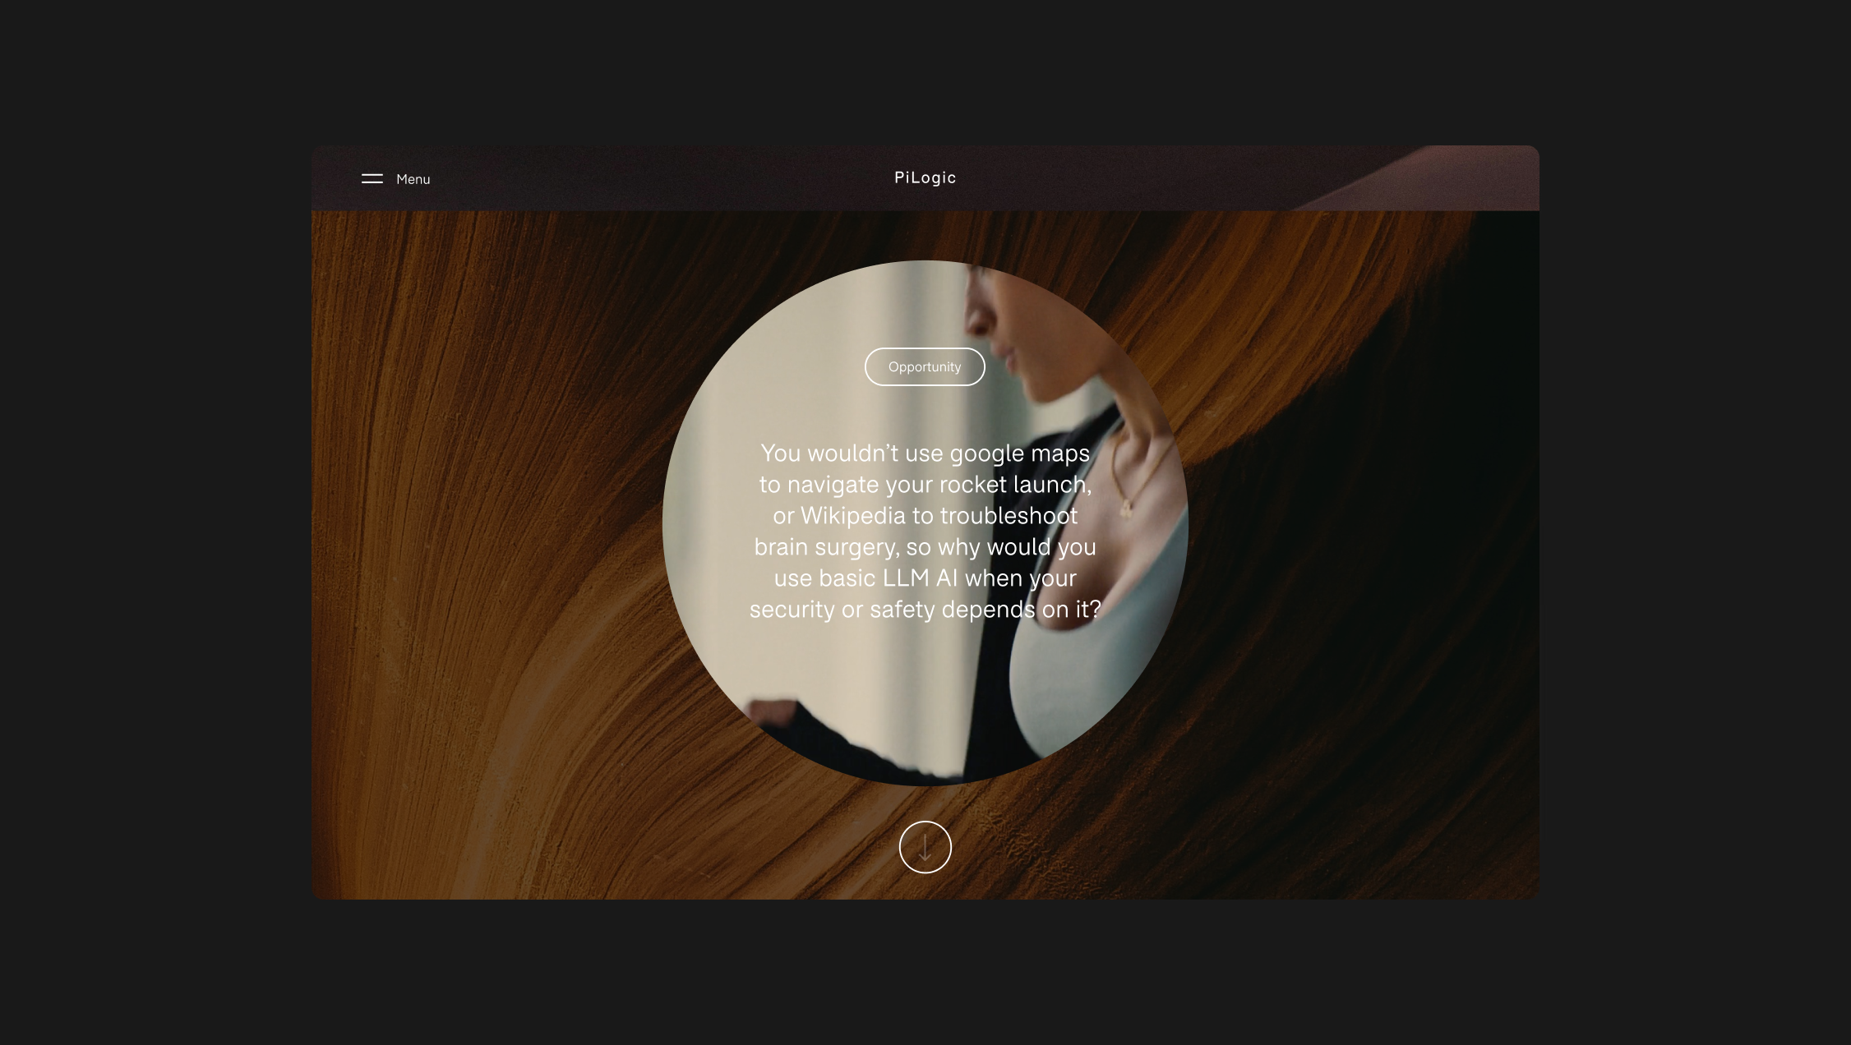Go to the PiLogic logo home link

[x=925, y=177]
